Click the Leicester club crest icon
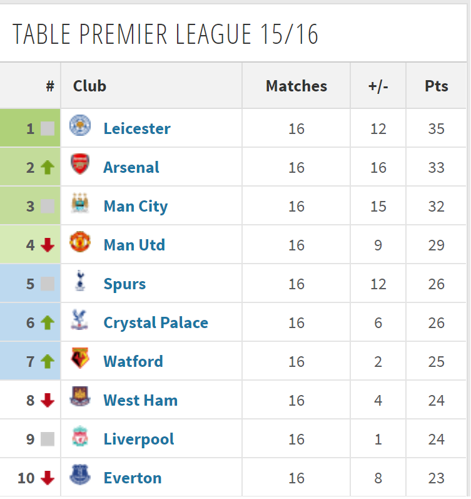 80,125
